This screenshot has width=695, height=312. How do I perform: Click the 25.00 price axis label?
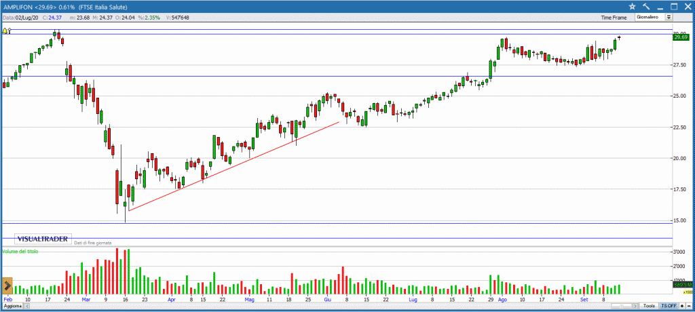click(680, 96)
